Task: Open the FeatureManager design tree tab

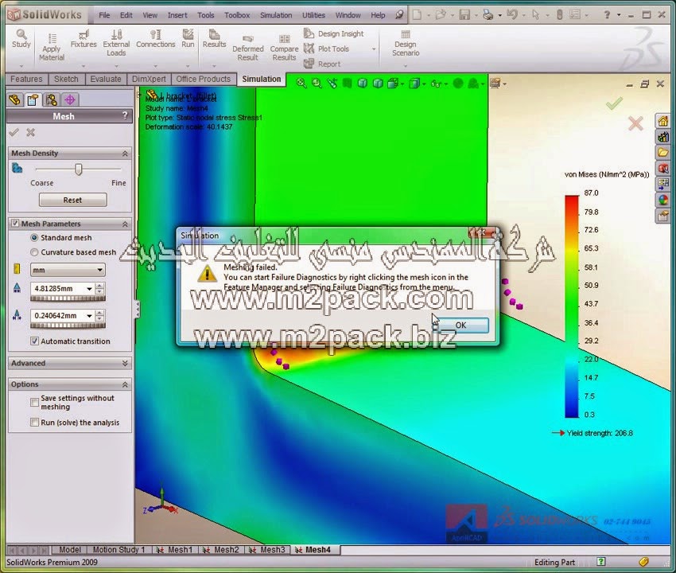Action: (x=14, y=100)
